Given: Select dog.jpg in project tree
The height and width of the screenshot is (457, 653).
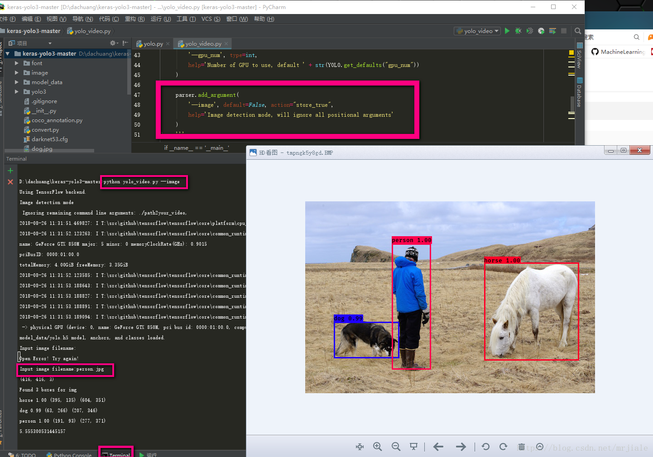Looking at the screenshot, I should pyautogui.click(x=38, y=148).
